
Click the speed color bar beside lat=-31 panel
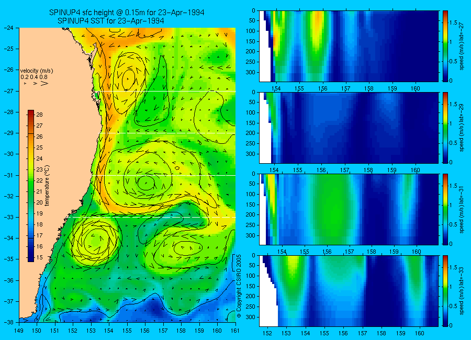pos(445,209)
